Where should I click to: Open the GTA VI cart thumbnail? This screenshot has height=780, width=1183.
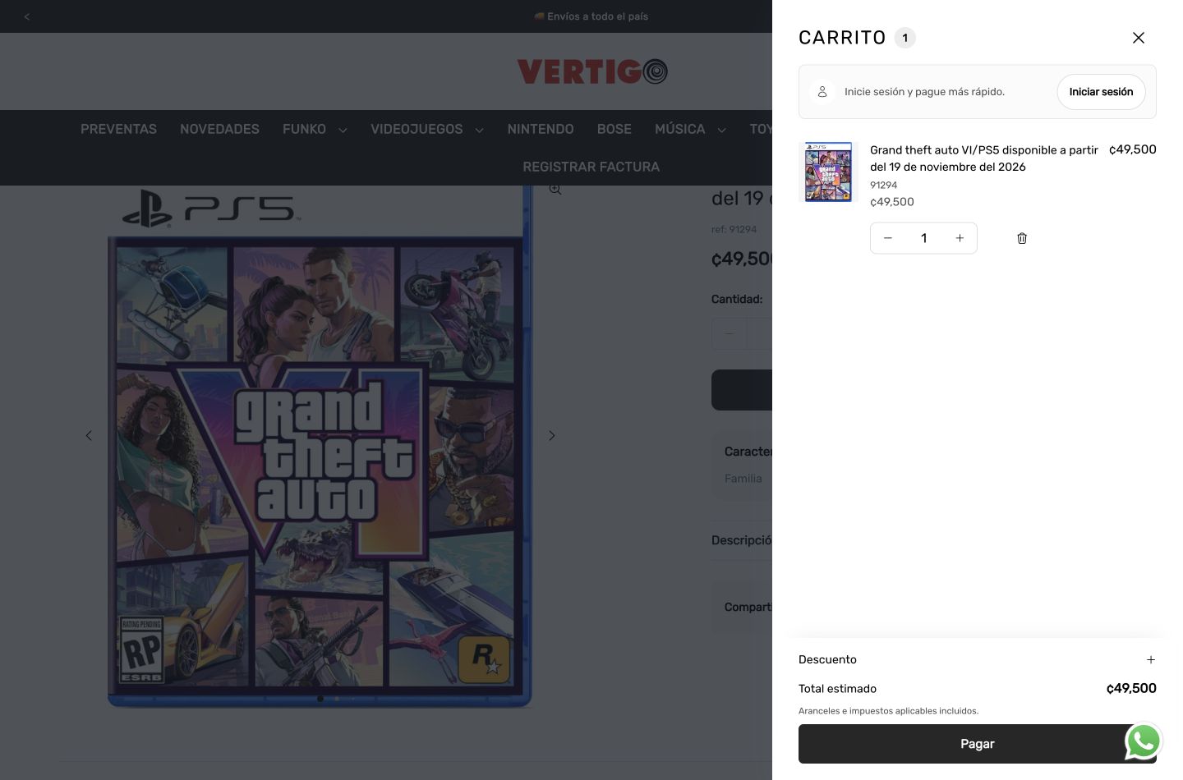point(828,172)
